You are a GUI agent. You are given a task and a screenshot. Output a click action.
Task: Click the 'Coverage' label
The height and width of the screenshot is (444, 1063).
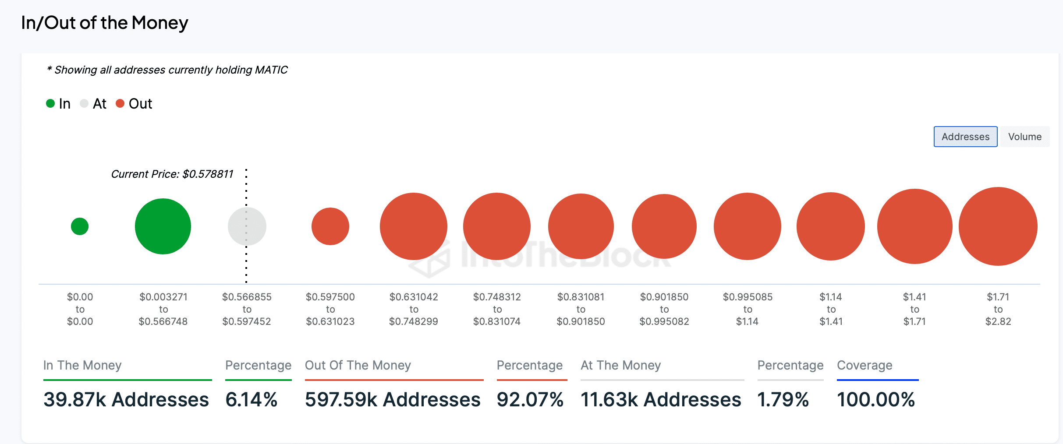pyautogui.click(x=865, y=365)
